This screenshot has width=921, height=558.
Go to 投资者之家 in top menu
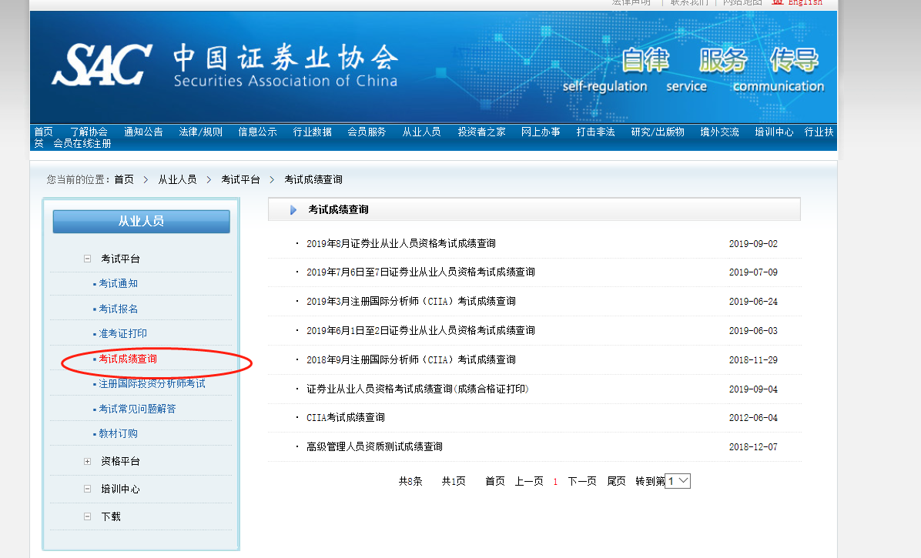(x=481, y=132)
